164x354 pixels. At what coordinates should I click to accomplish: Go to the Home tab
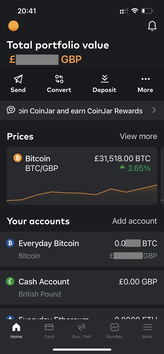(16, 331)
